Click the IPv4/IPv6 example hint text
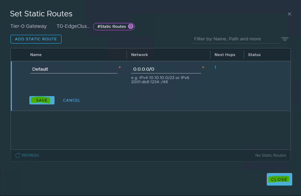 (160, 80)
